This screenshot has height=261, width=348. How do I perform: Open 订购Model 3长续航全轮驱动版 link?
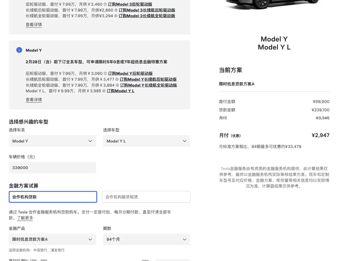point(147,16)
